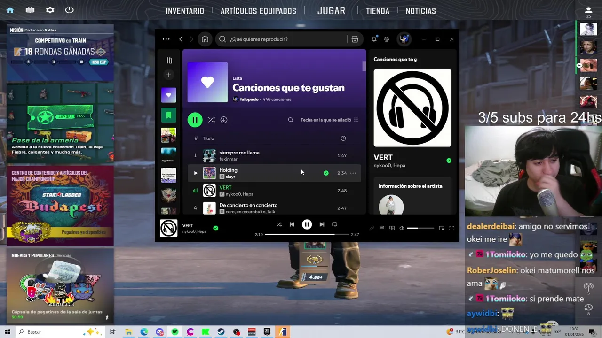Open Night Rain playlist in sidebar
The width and height of the screenshot is (602, 338).
(168, 155)
